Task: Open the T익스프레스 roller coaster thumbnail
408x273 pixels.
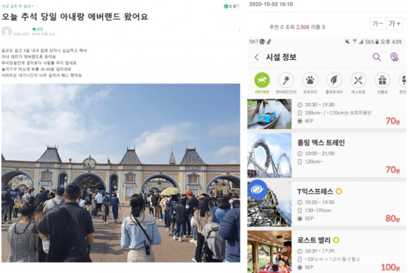Action: point(269,204)
